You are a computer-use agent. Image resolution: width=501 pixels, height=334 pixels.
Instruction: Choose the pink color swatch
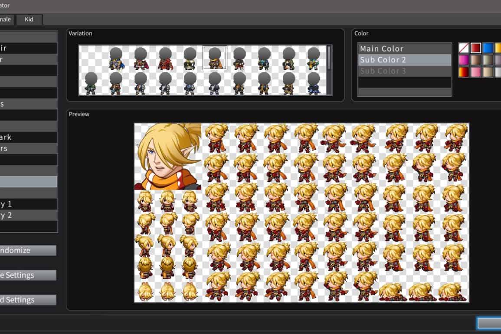(x=476, y=72)
